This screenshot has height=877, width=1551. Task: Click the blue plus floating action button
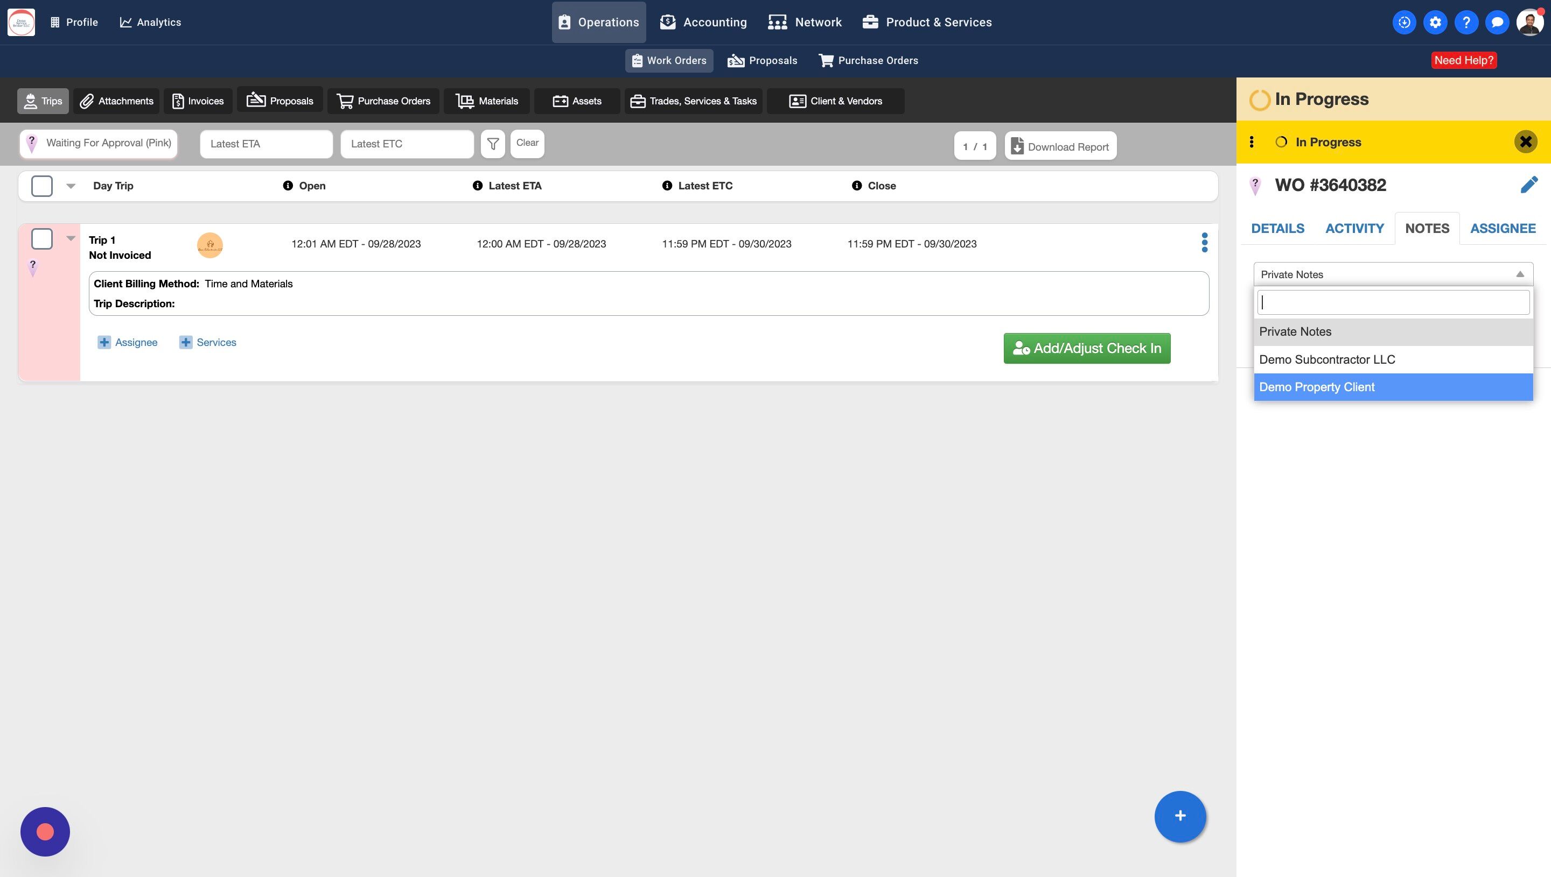[x=1180, y=816]
